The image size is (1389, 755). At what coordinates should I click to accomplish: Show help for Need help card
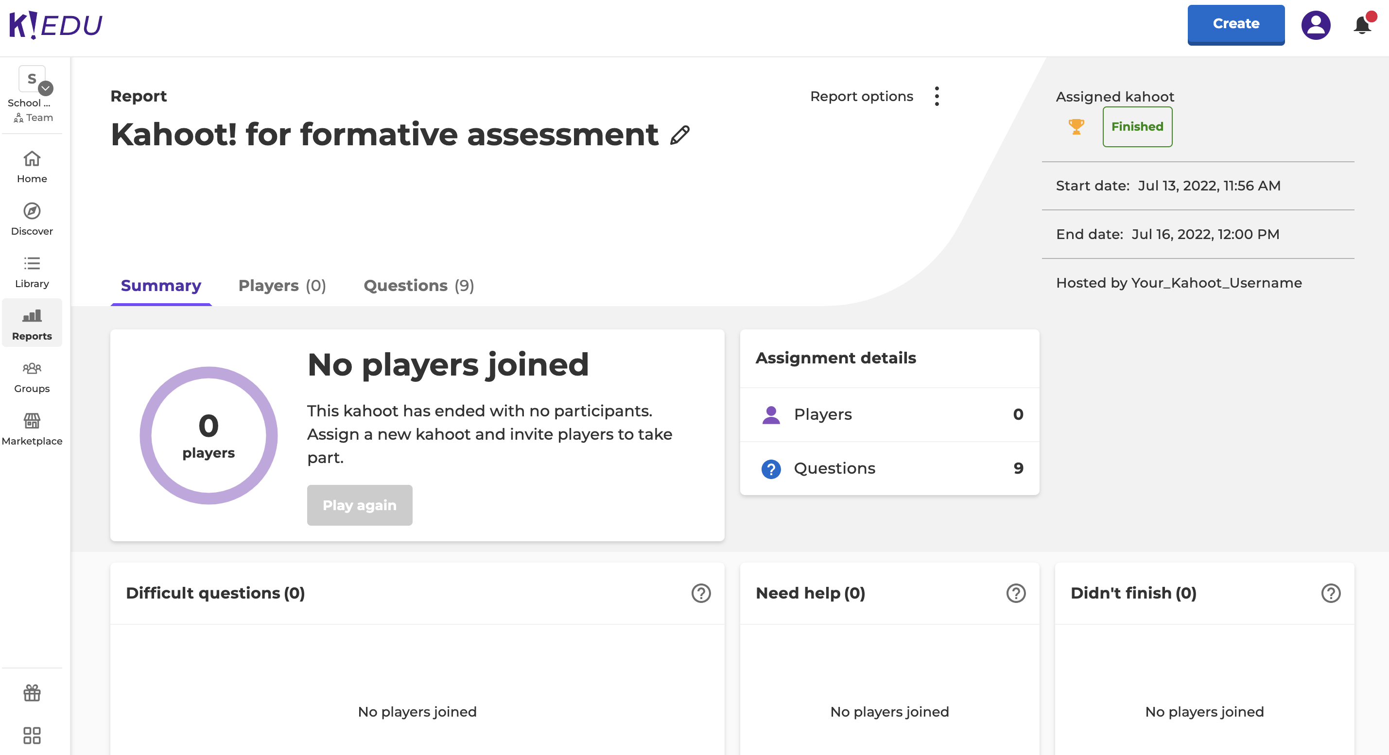(1016, 593)
